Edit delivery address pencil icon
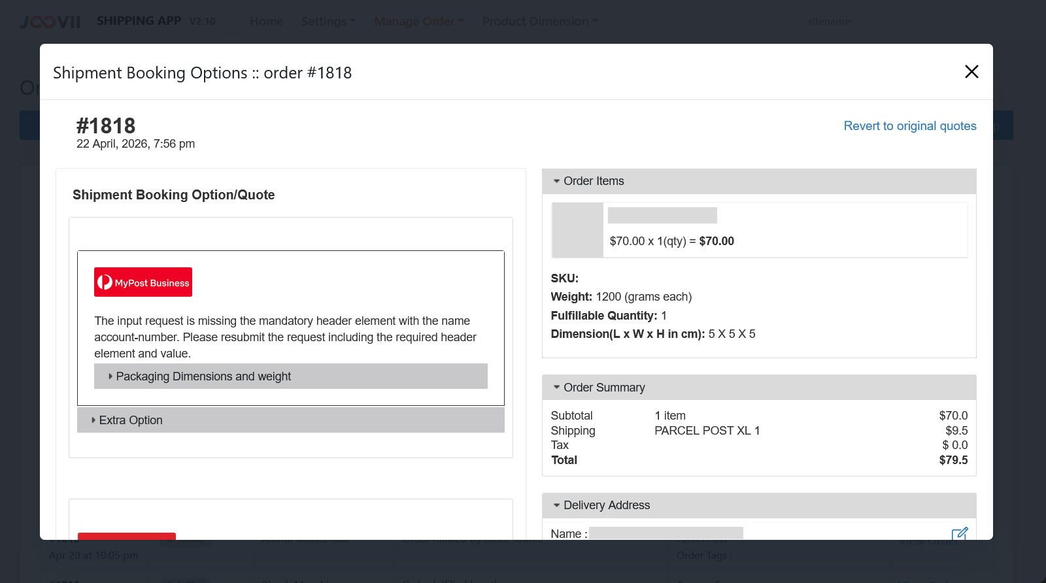This screenshot has height=583, width=1046. [959, 533]
